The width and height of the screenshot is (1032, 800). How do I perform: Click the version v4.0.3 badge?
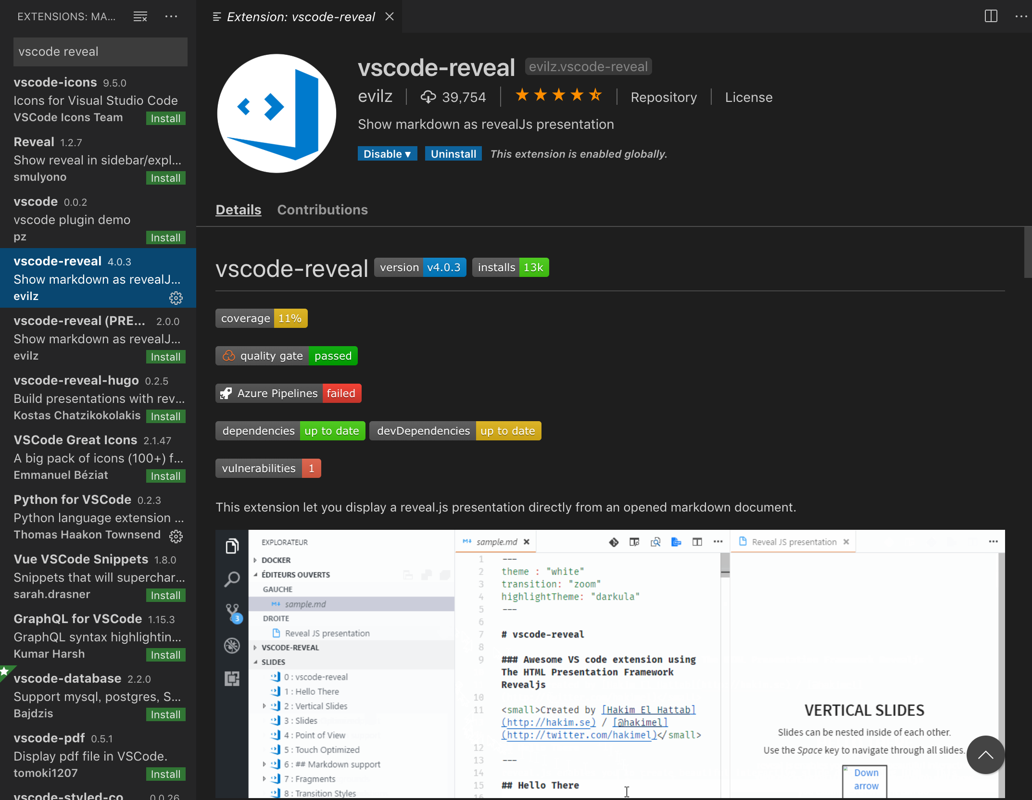tap(420, 267)
